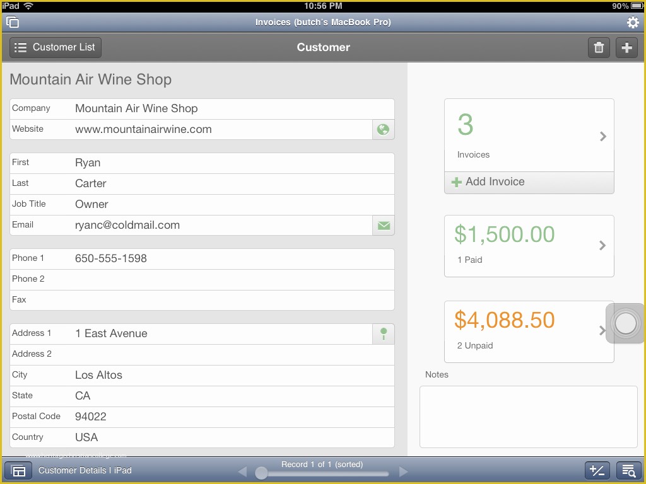The width and height of the screenshot is (646, 484).
Task: Open the $4,088.50 Unpaid card chevron
Action: (602, 330)
